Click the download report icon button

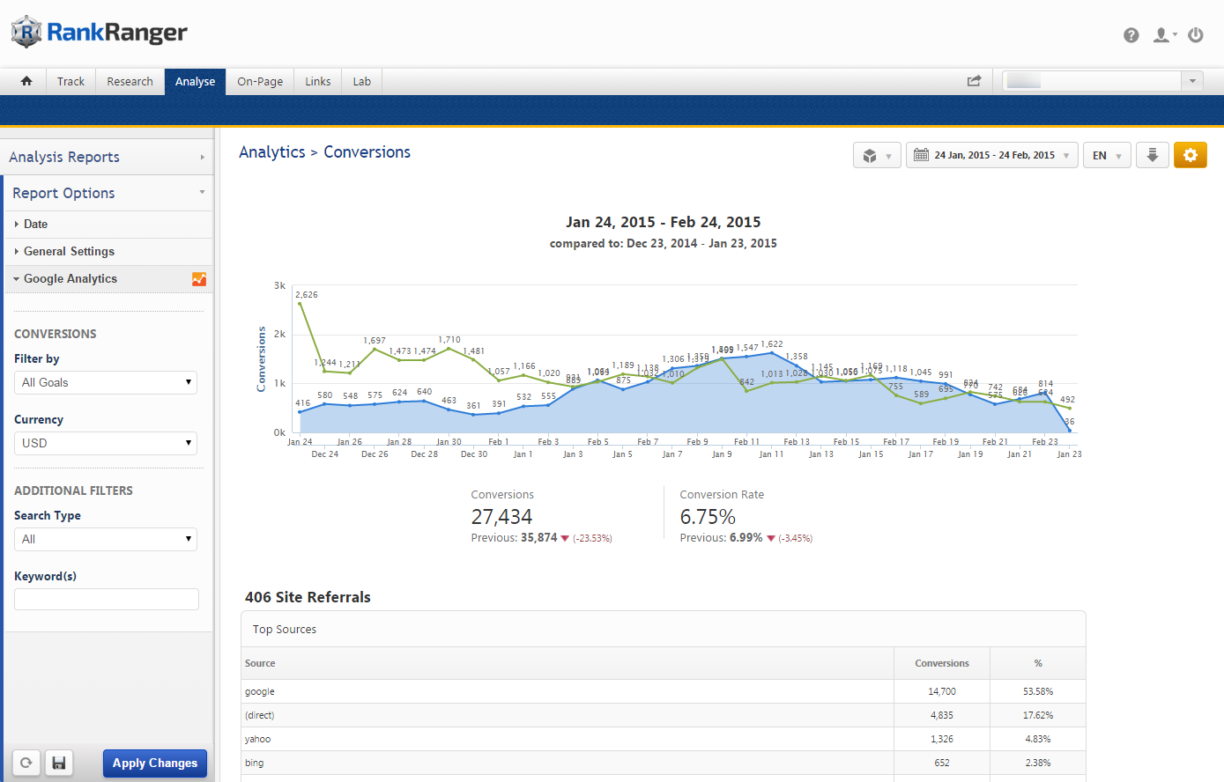[x=1152, y=155]
